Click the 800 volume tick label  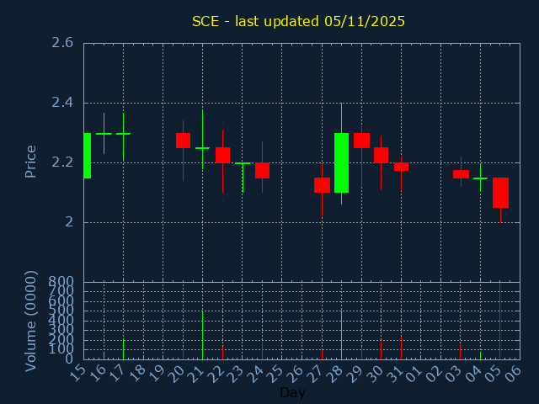point(63,282)
